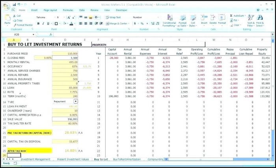276x168 pixels.
Task: Click the Comma Style icon
Action: coord(147,23)
